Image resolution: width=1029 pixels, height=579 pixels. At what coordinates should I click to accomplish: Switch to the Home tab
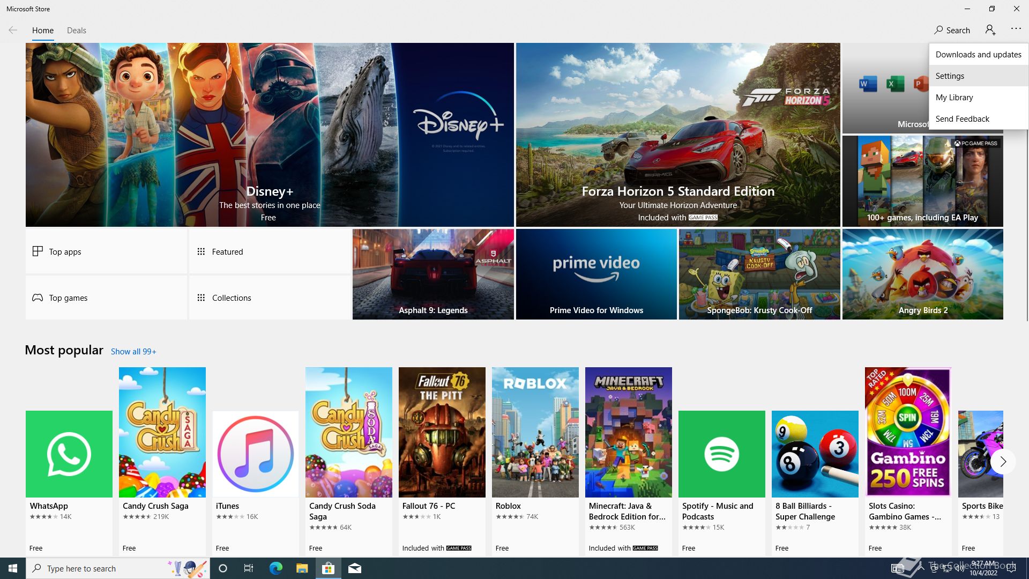click(43, 31)
